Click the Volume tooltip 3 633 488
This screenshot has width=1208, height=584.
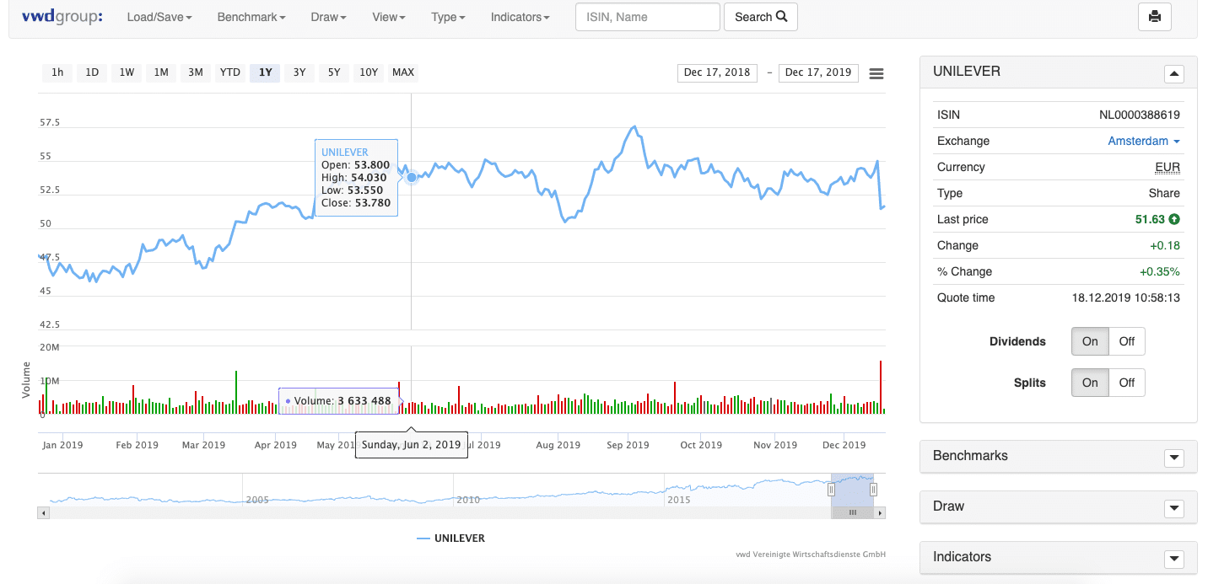(x=338, y=401)
